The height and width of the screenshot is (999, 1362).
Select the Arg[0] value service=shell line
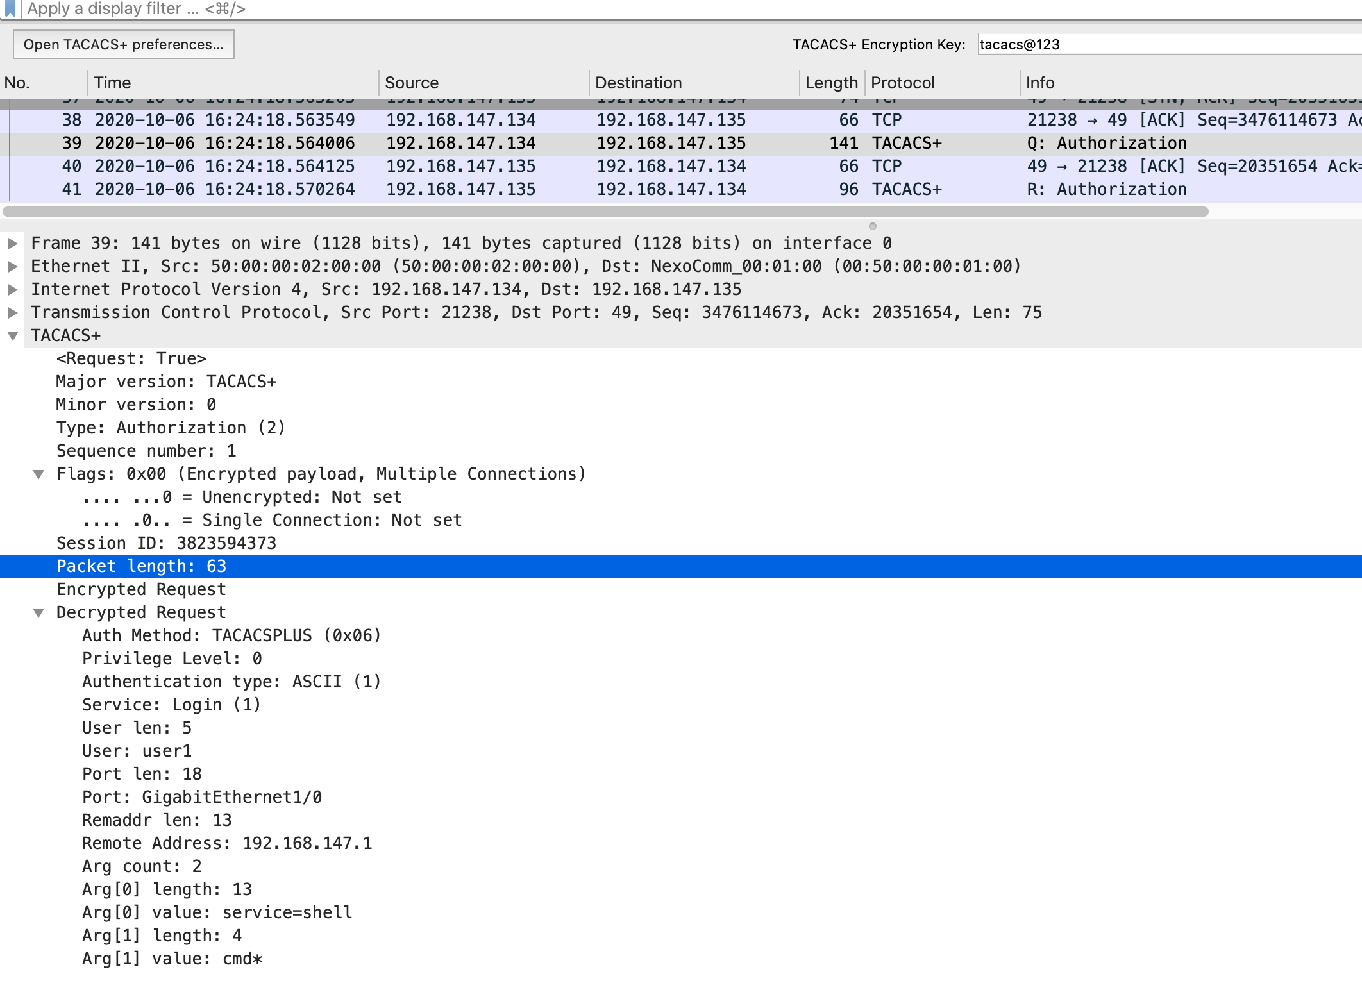click(217, 912)
